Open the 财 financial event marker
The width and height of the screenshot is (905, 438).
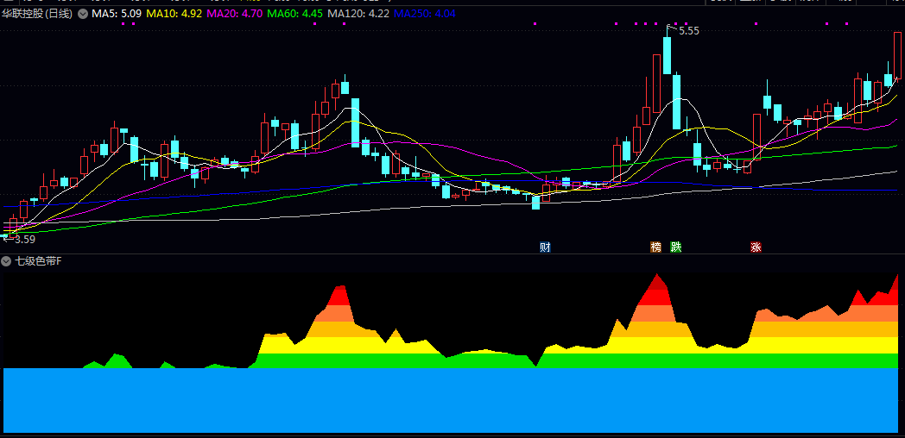tap(545, 247)
